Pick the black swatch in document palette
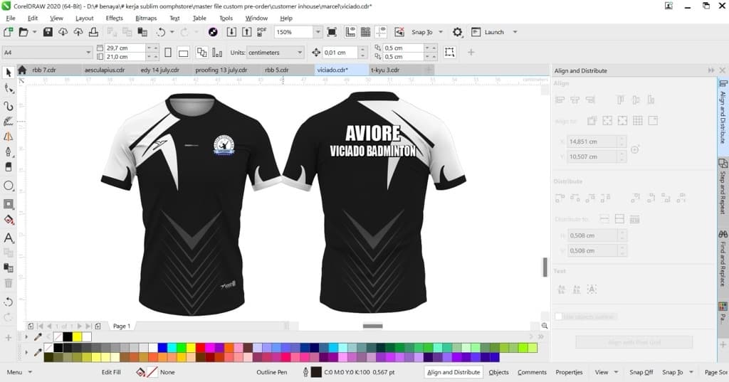Image resolution: width=729 pixels, height=382 pixels. tap(68, 336)
